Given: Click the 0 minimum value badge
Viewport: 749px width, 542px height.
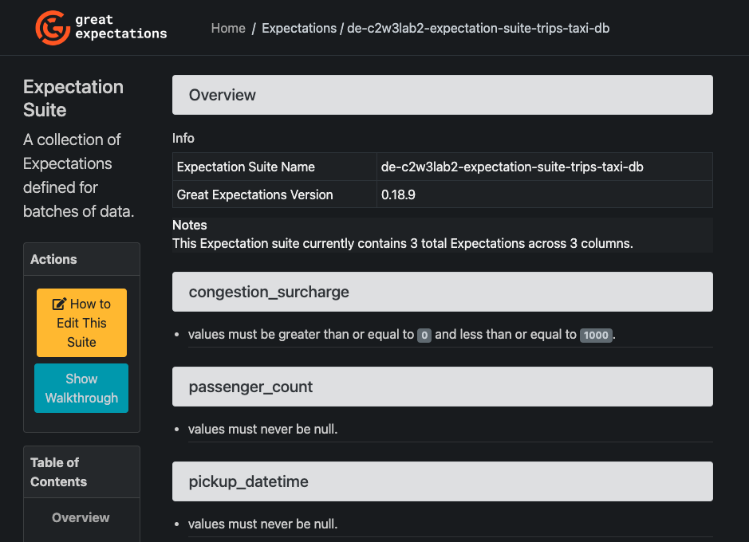Looking at the screenshot, I should (x=424, y=336).
